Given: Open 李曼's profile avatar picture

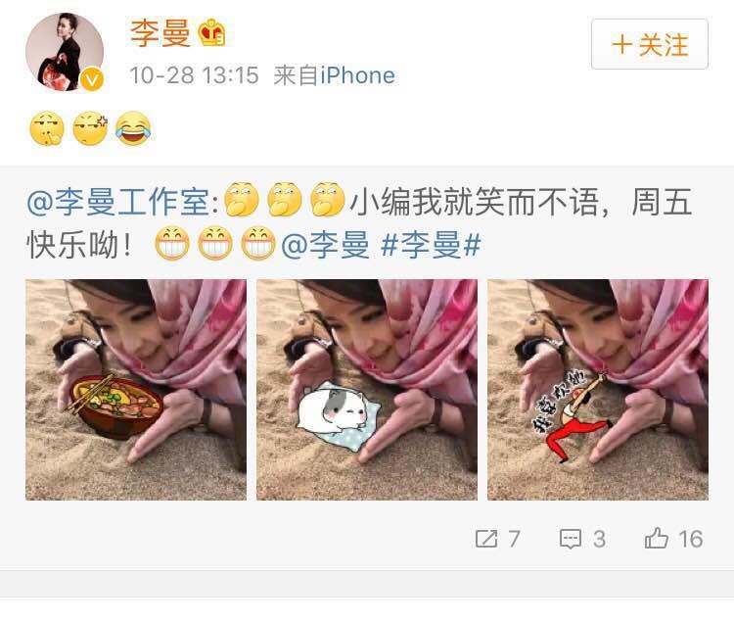Looking at the screenshot, I should 65,52.
